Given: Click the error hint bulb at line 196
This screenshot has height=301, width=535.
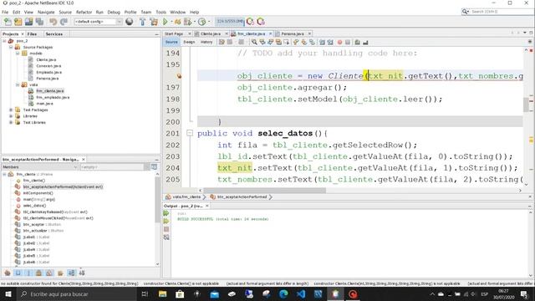Looking at the screenshot, I should point(179,76).
